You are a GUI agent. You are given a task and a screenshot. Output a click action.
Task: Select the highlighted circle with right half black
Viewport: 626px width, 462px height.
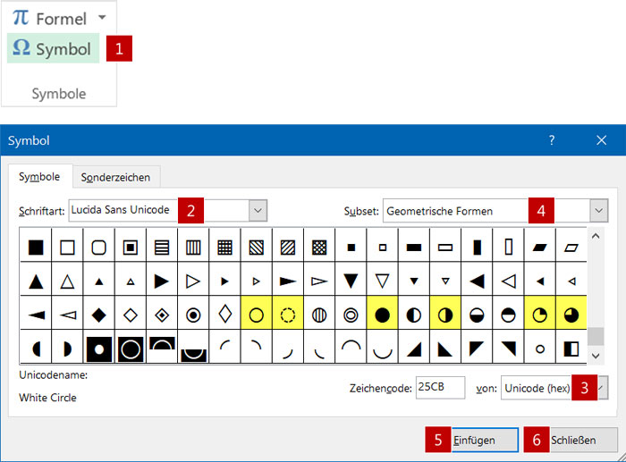[x=445, y=315]
